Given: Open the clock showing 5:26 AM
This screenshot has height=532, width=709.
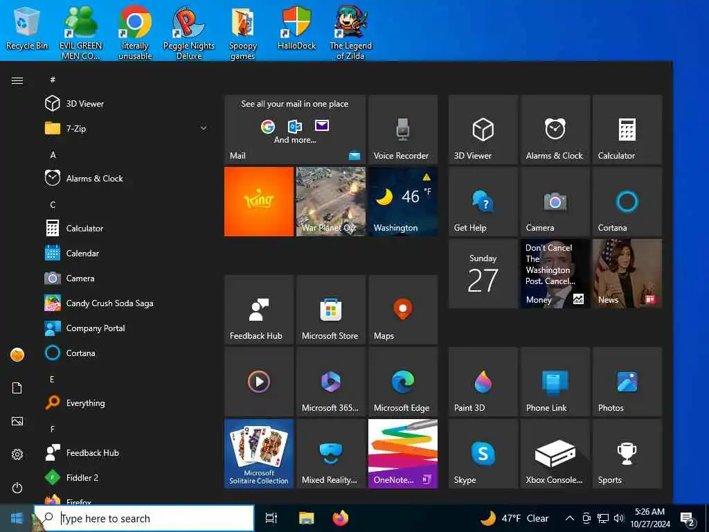Looking at the screenshot, I should [649, 518].
